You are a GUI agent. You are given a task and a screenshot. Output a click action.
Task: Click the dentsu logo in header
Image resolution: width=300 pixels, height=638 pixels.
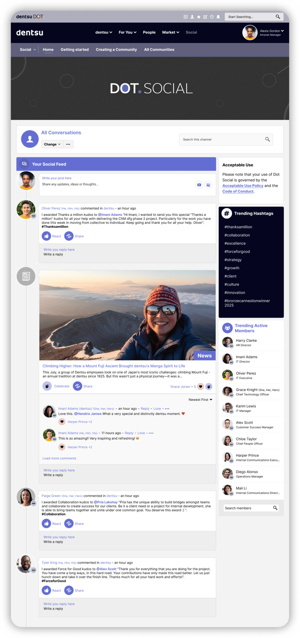click(x=29, y=32)
